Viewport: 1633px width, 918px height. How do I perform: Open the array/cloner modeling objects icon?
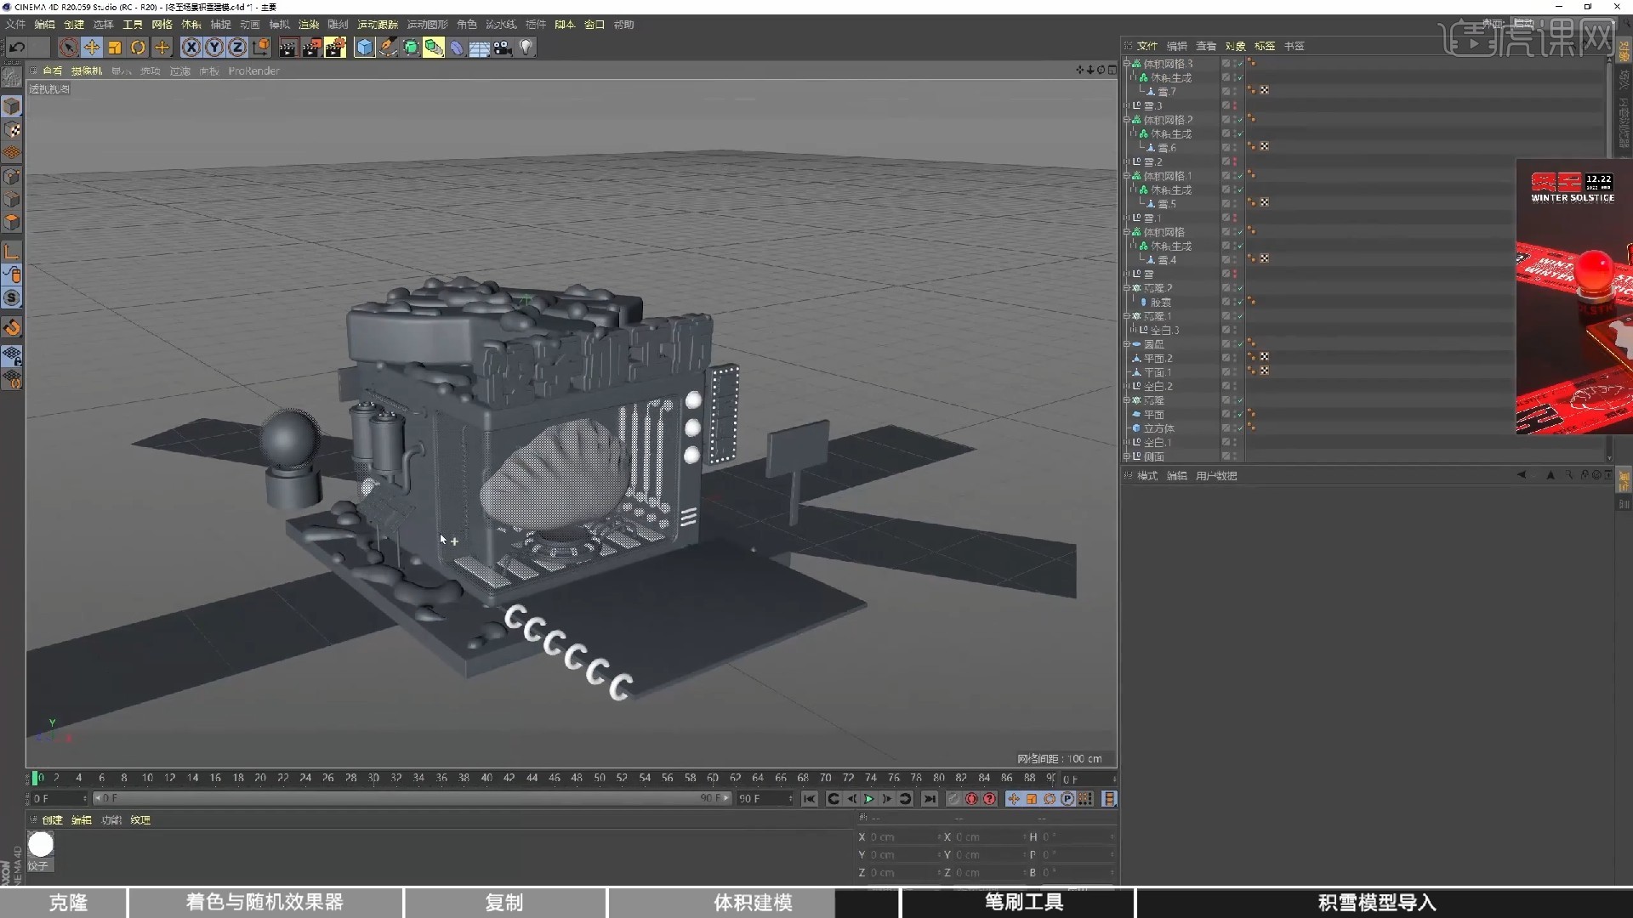tap(434, 48)
